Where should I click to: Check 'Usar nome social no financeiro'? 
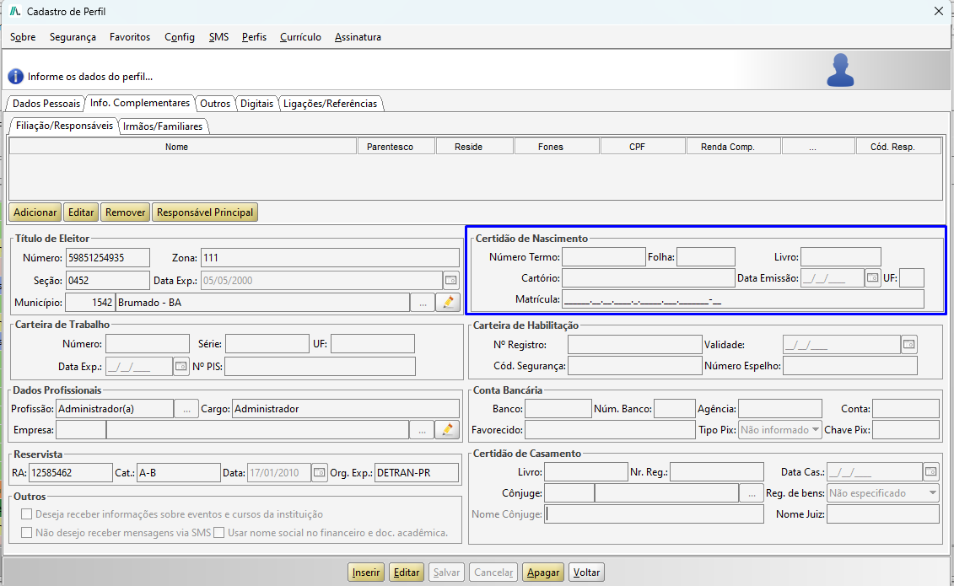(x=219, y=533)
